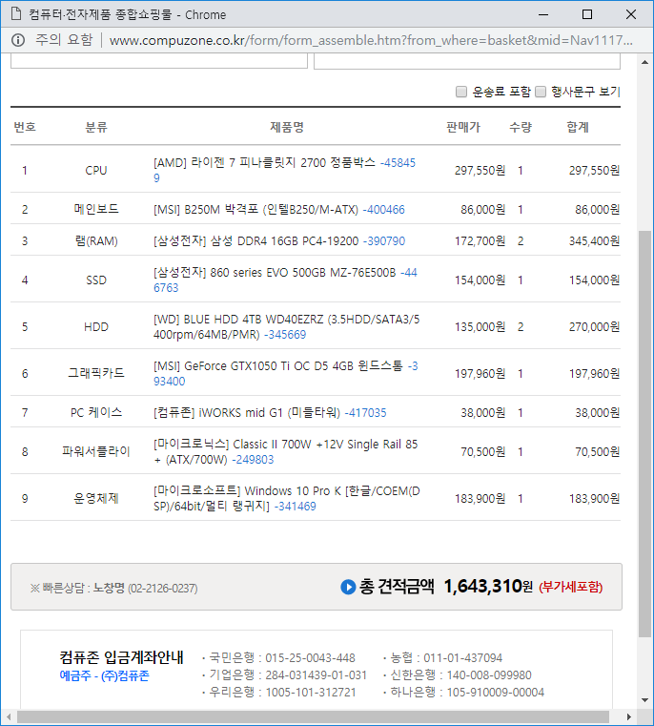The image size is (654, 726).
Task: Select the 그래픽카드 category cell
Action: pyautogui.click(x=96, y=373)
